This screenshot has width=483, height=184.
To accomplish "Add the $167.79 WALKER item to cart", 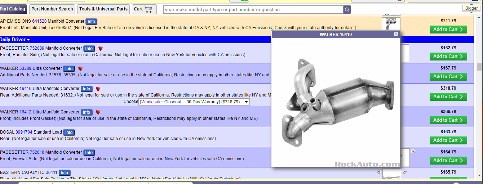I will [448, 77].
